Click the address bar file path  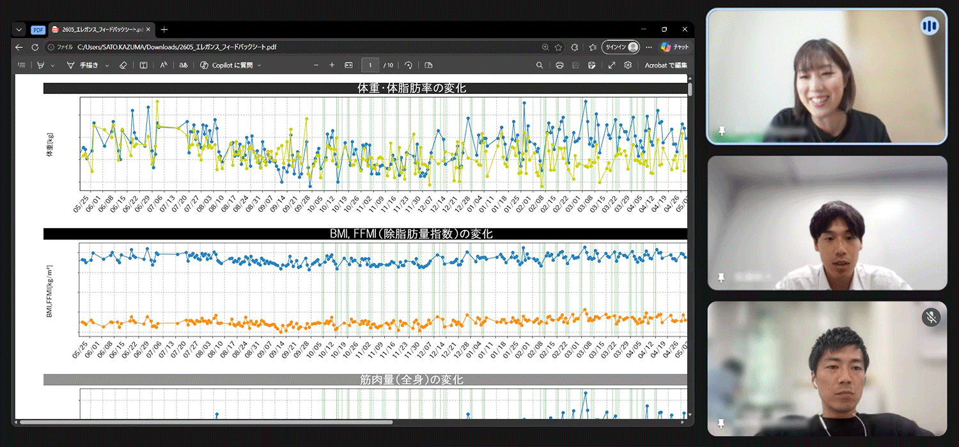point(176,47)
